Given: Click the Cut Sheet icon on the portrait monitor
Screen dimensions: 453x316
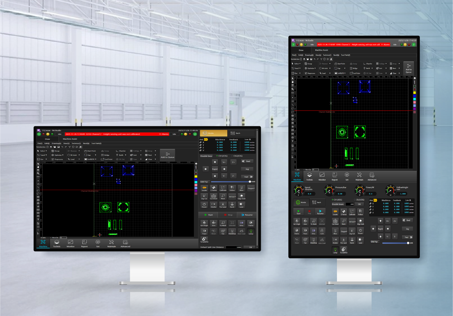Looking at the screenshot, I should tap(335, 222).
